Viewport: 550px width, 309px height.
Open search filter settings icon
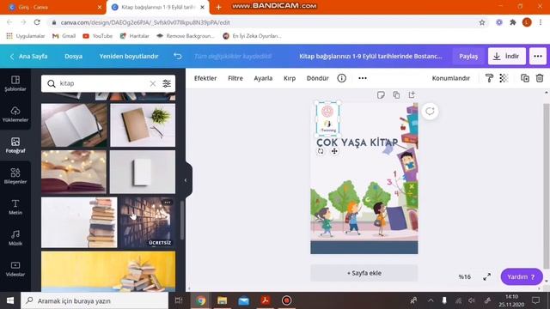pos(167,83)
